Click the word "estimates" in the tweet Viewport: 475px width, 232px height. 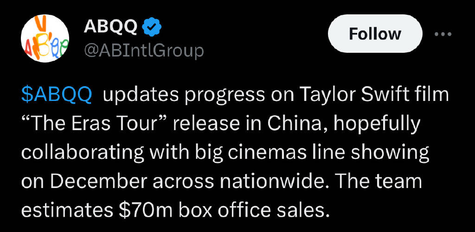[x=66, y=210]
